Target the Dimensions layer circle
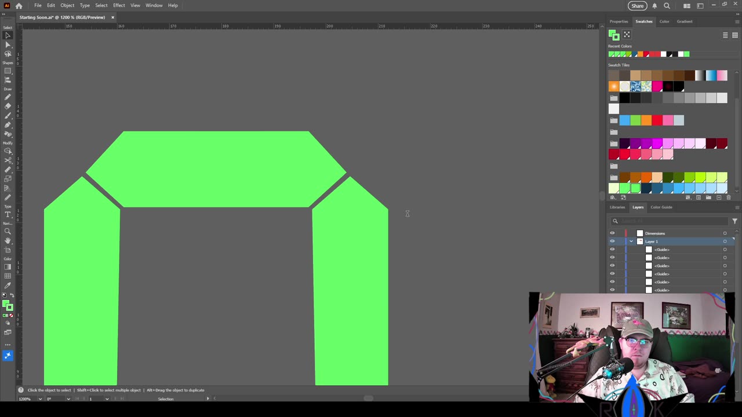Viewport: 742px width, 417px height. [725, 233]
